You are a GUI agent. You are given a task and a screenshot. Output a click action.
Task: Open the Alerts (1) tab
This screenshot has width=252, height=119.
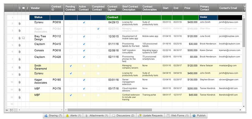click(73, 116)
